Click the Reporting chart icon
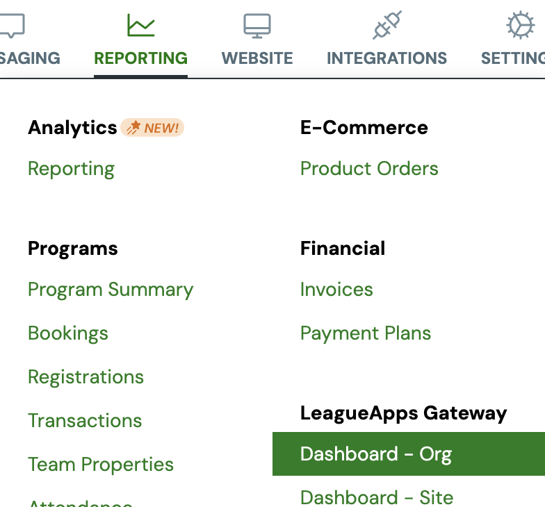Image resolution: width=545 pixels, height=507 pixels. click(x=140, y=25)
